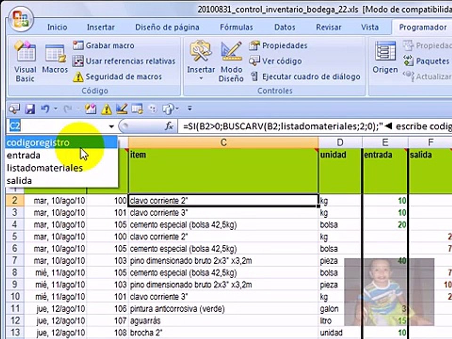Click date 'jue, 12/ago/10' in row 12

[56, 321]
